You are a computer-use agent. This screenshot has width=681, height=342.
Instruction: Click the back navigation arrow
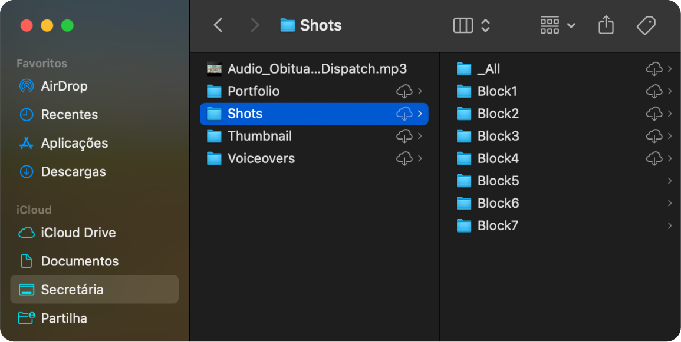point(218,25)
